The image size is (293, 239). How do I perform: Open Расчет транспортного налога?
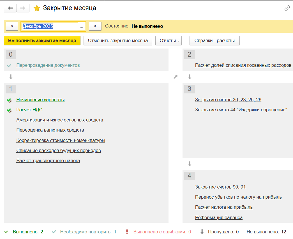(x=48, y=160)
